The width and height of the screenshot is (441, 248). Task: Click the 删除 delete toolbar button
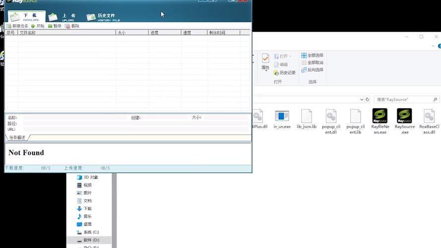tap(72, 26)
